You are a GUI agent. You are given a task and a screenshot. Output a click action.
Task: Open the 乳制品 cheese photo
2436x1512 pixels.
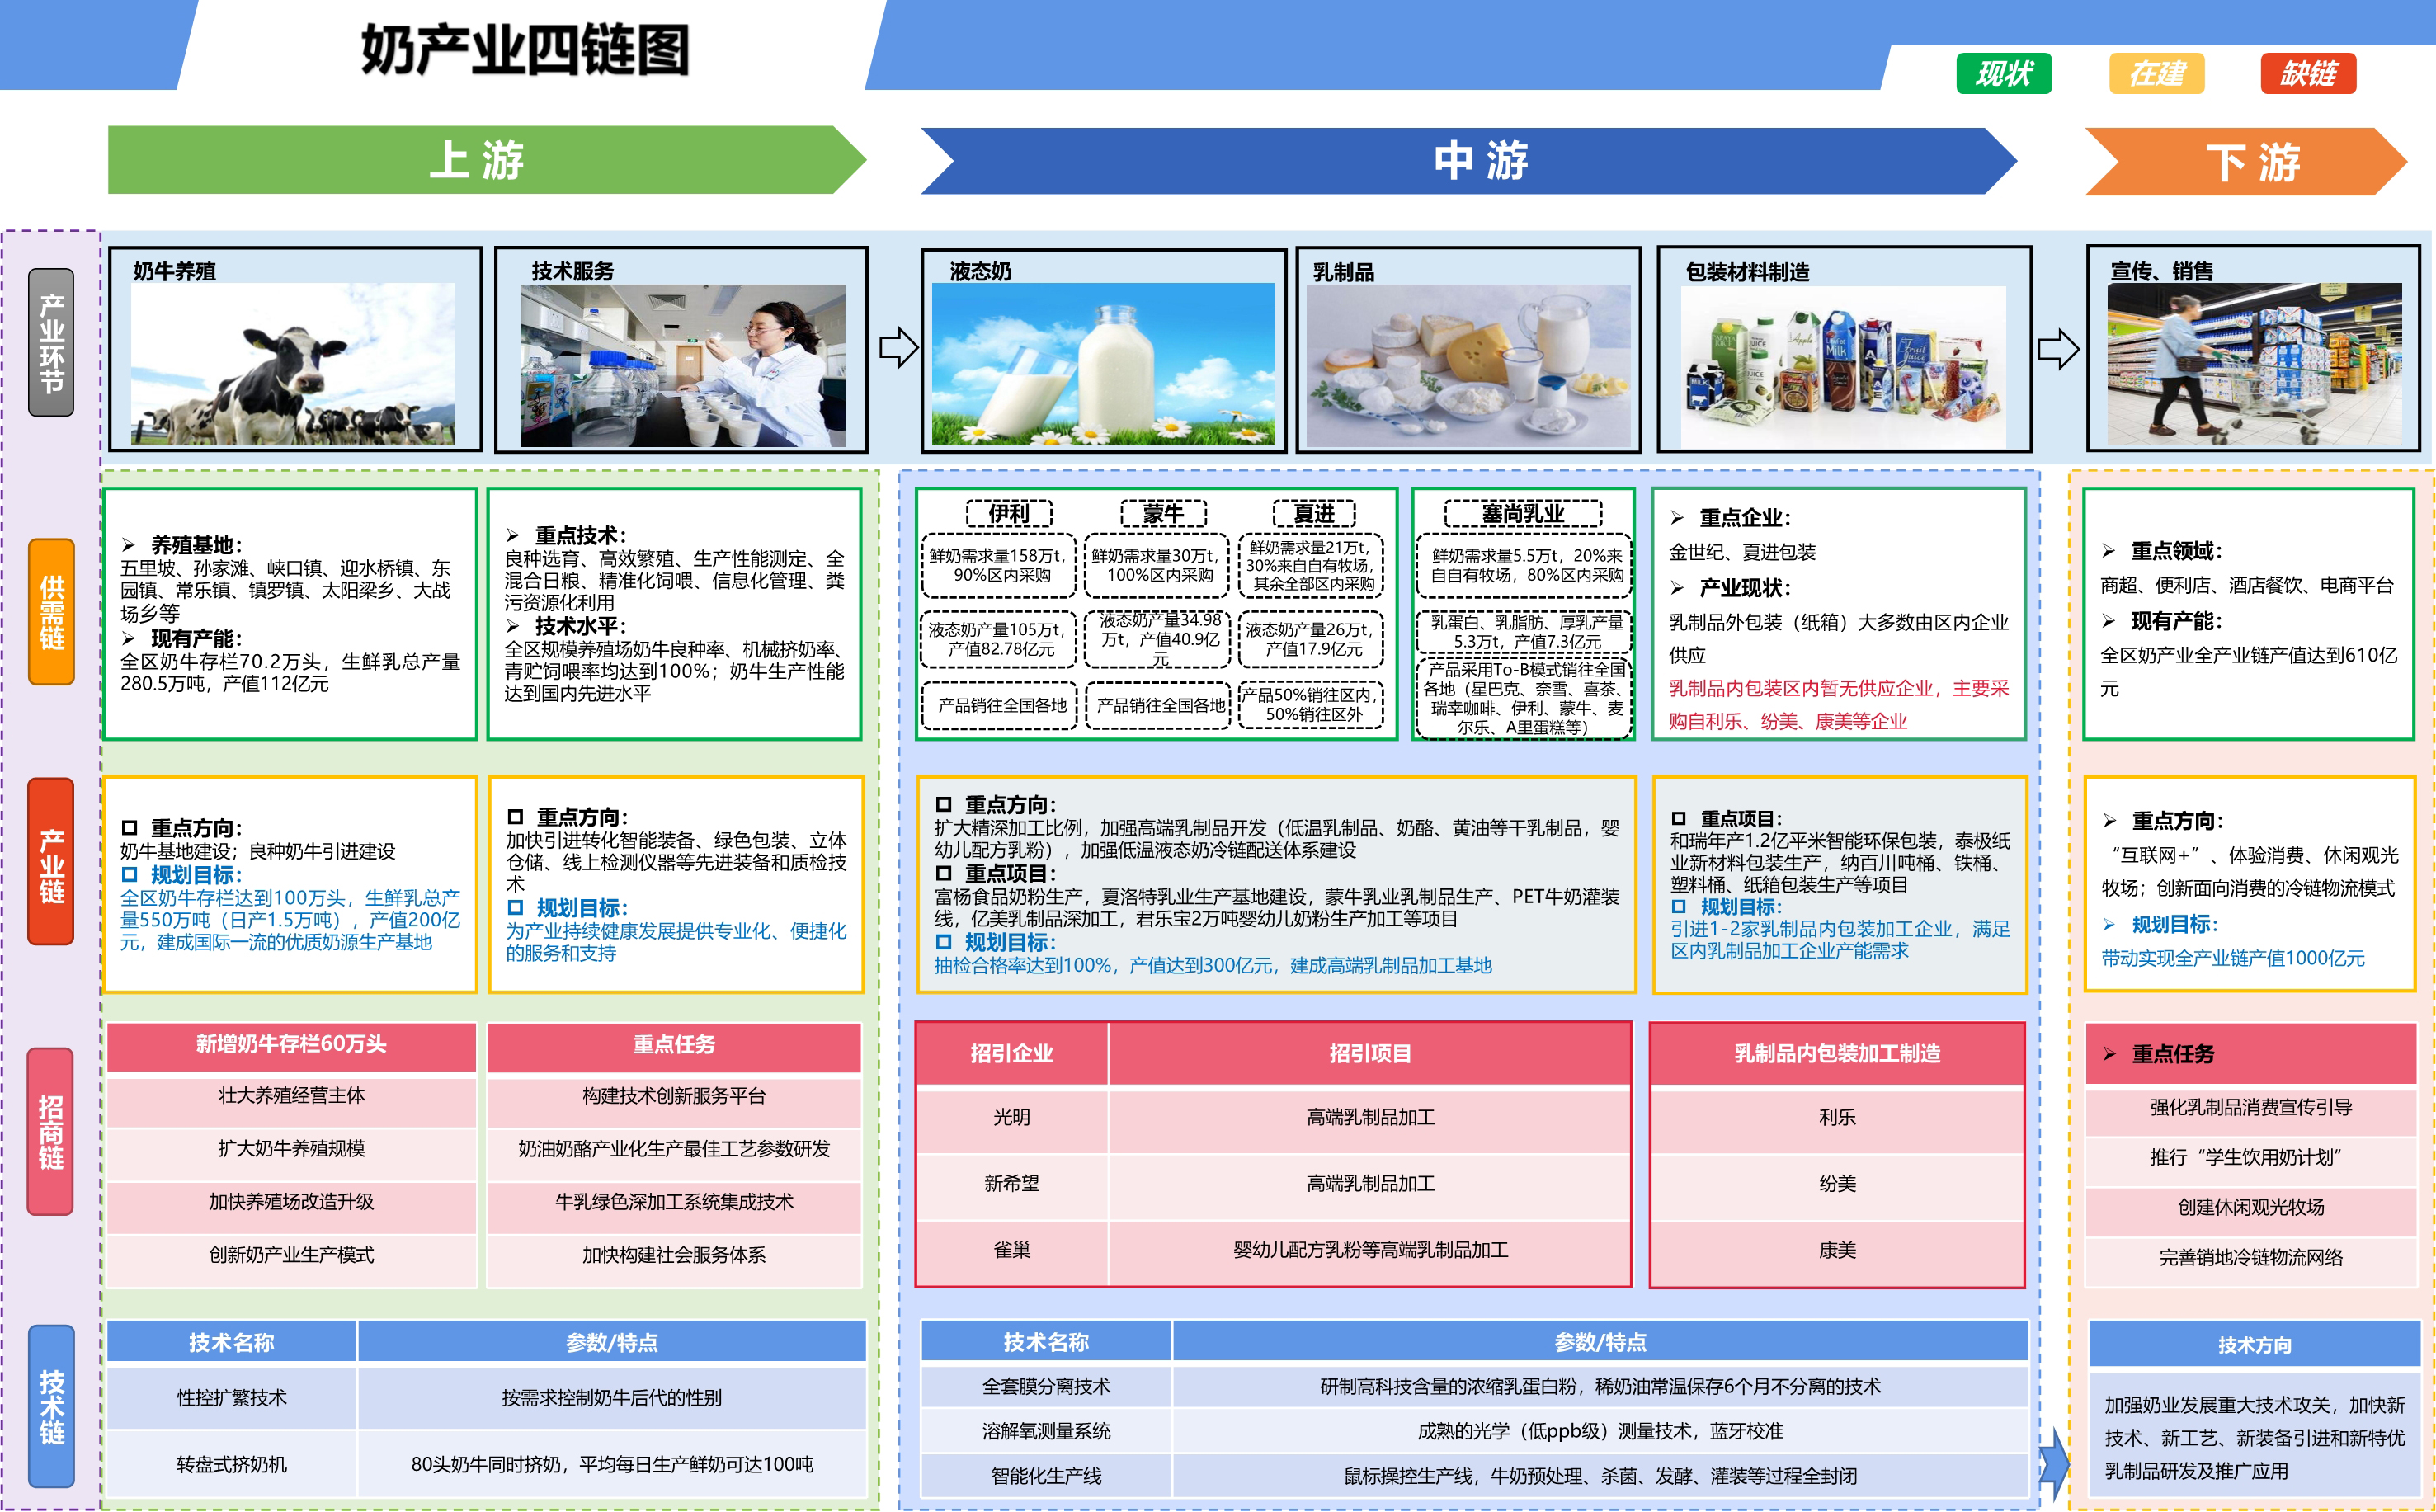1468,365
